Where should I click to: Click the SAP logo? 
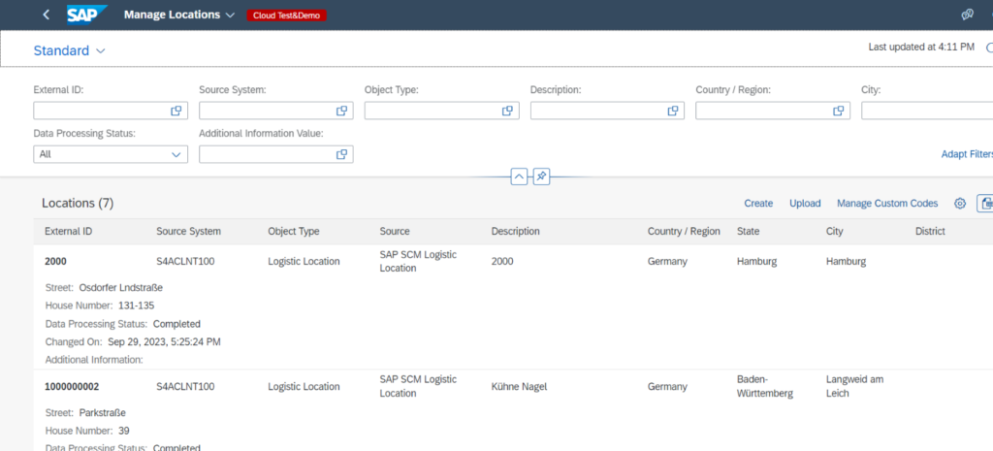tap(86, 15)
